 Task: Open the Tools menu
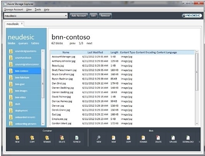38,10
